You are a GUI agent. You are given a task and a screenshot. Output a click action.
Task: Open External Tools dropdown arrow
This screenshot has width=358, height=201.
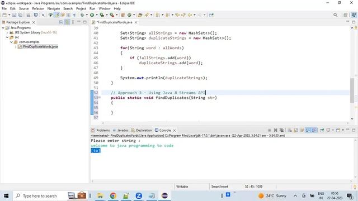click(x=117, y=15)
